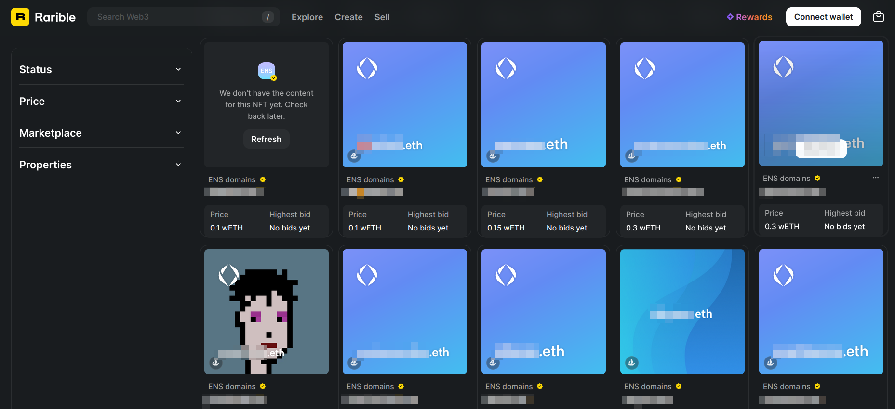This screenshot has height=409, width=895.
Task: Click OpenSea badge on 0.15 wETH card
Action: pos(493,155)
